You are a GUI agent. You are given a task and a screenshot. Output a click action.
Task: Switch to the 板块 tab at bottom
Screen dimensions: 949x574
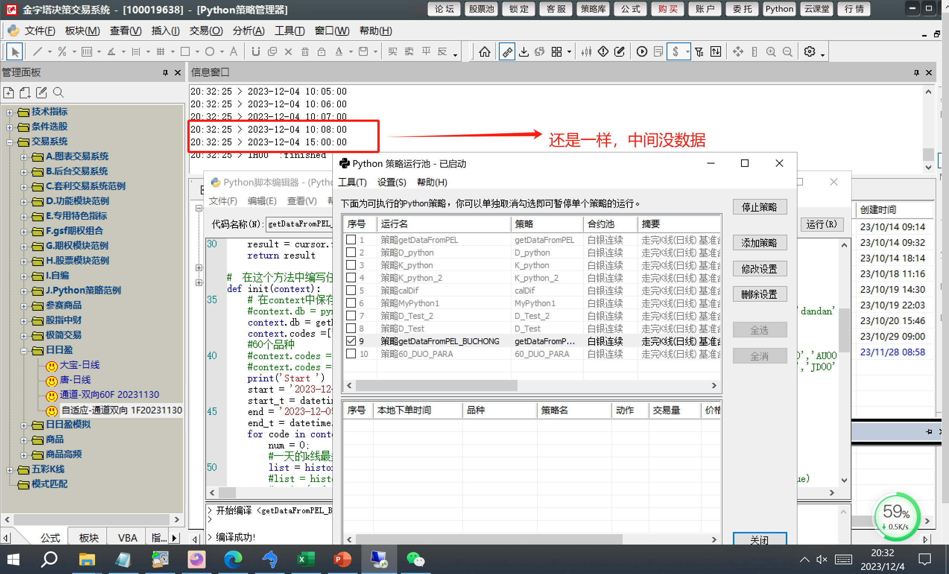tap(89, 538)
